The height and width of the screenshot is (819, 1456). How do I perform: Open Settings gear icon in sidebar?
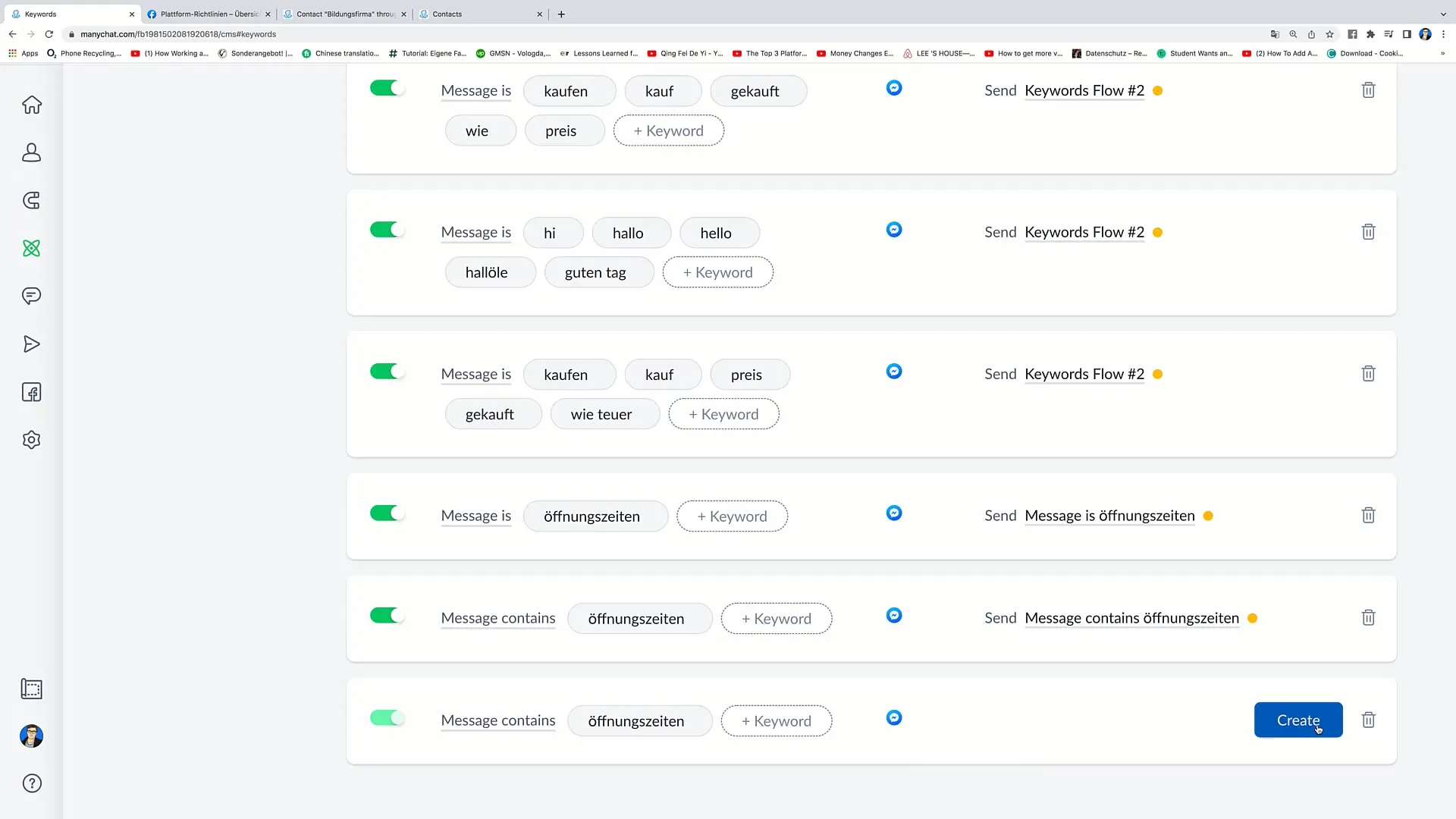click(31, 440)
